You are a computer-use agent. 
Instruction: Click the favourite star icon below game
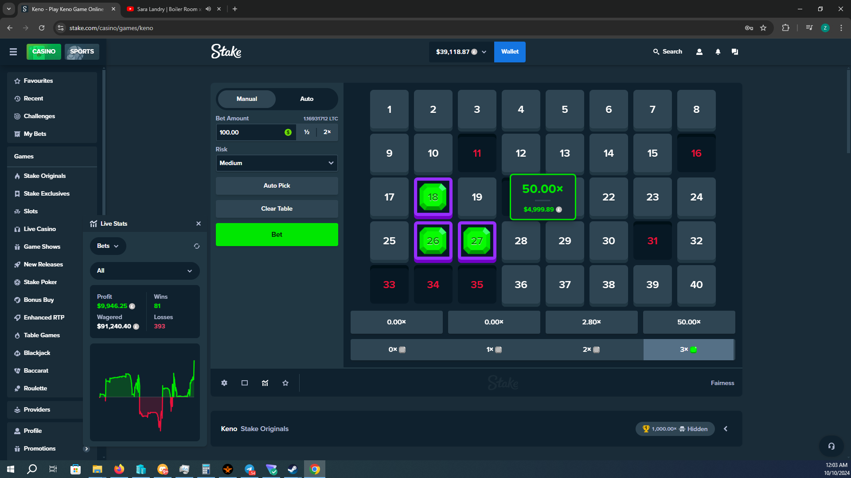[285, 383]
